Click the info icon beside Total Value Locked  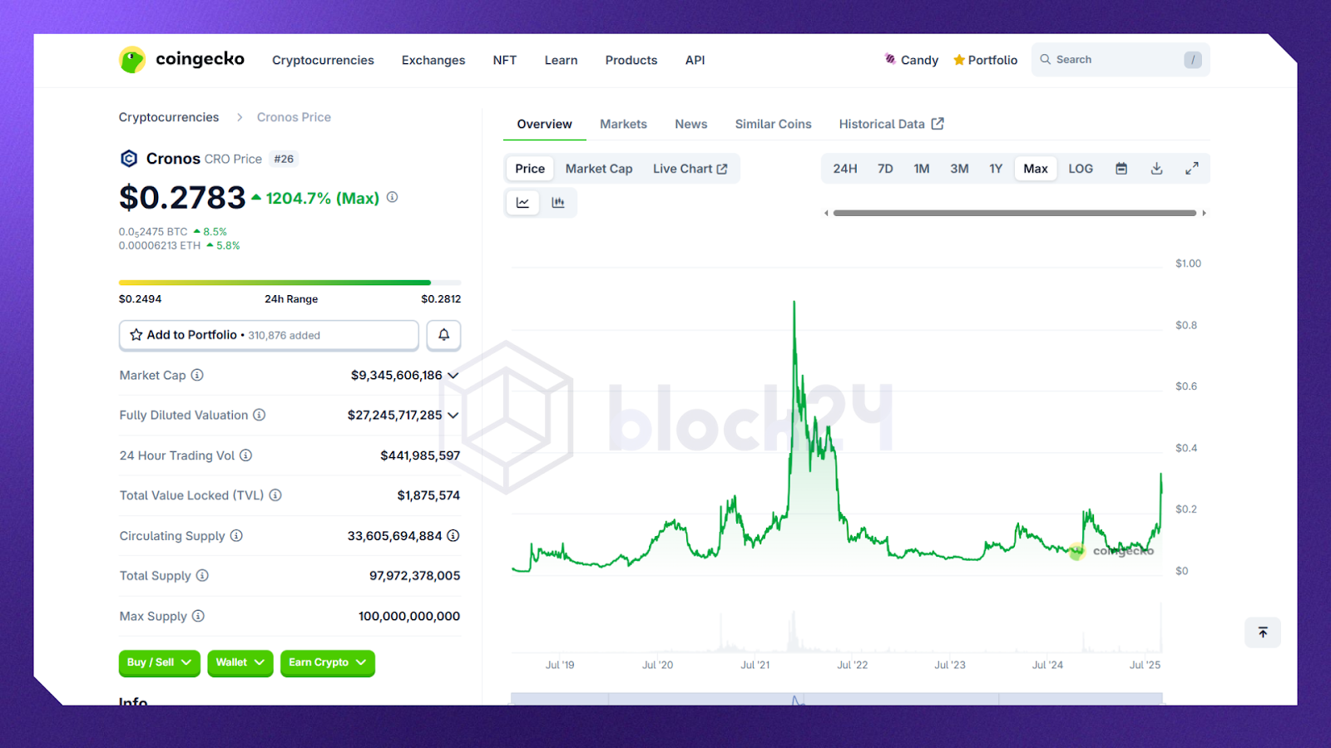tap(275, 495)
